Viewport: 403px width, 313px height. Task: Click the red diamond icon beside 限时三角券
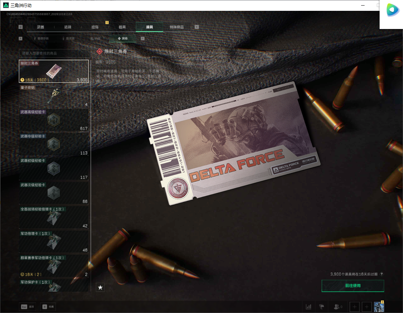click(x=100, y=51)
